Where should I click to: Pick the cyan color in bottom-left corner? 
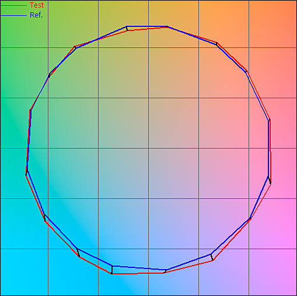coord(11,285)
